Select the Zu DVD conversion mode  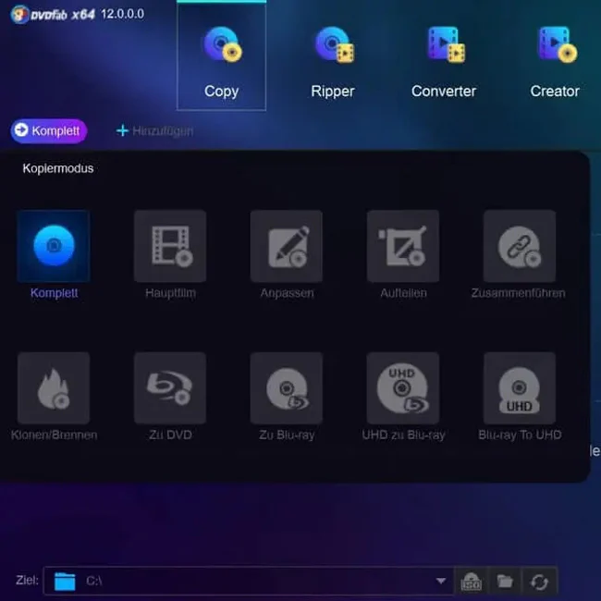tap(170, 387)
